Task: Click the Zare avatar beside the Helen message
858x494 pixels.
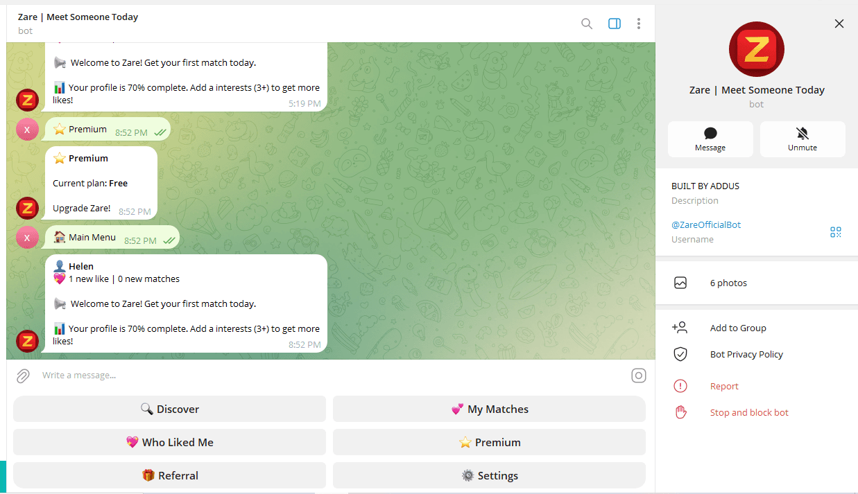Action: coord(27,341)
